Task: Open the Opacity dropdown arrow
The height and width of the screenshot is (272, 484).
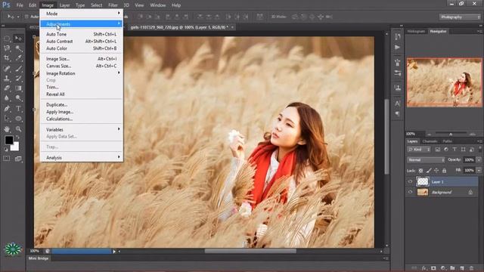Action: tap(479, 159)
